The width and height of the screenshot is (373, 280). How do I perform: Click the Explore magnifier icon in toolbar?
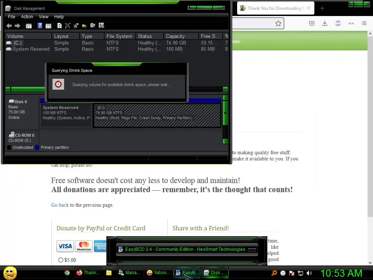point(93,26)
